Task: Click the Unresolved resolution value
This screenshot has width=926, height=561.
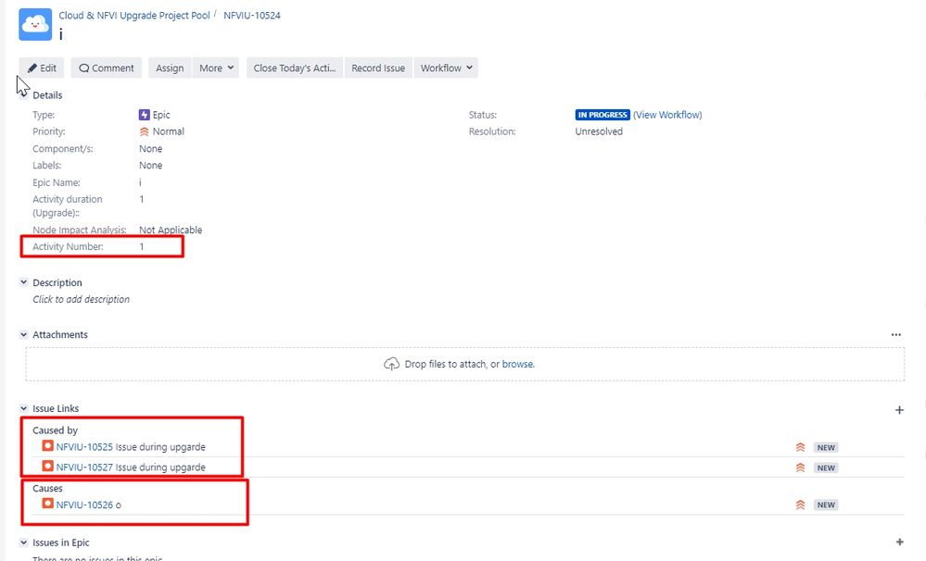Action: tap(599, 131)
